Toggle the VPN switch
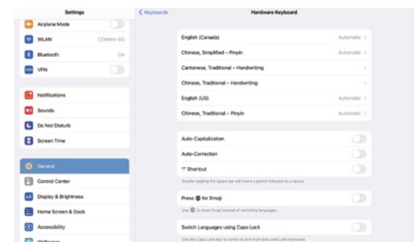The image size is (417, 244). pos(117,69)
